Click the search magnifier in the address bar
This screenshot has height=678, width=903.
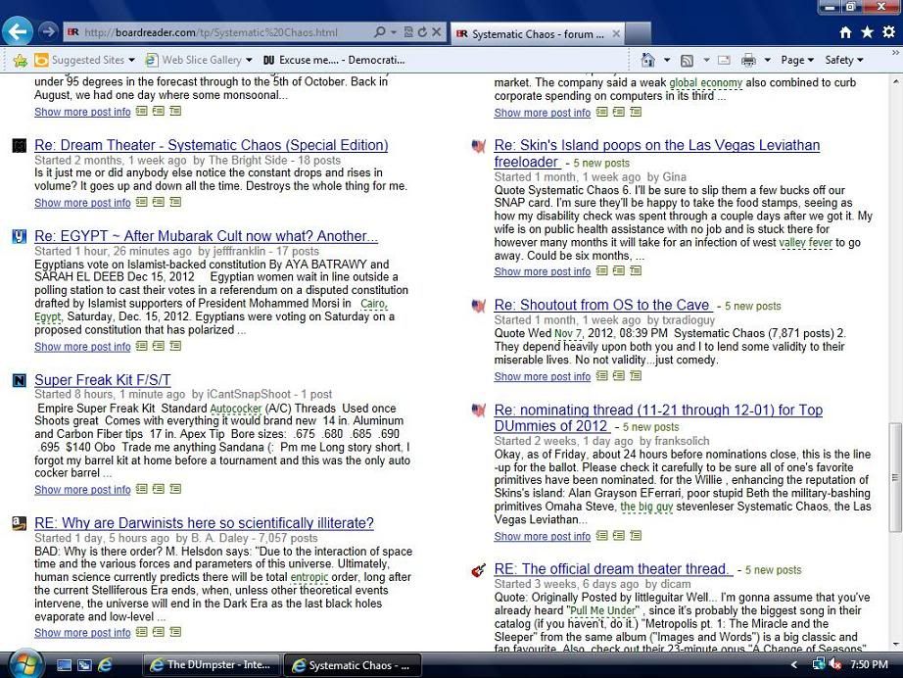[379, 32]
